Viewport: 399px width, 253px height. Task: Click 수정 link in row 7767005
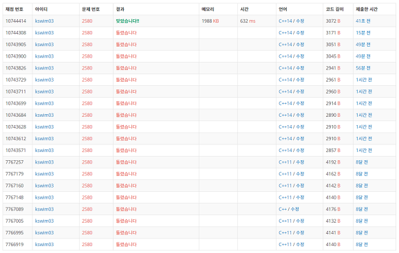point(300,221)
